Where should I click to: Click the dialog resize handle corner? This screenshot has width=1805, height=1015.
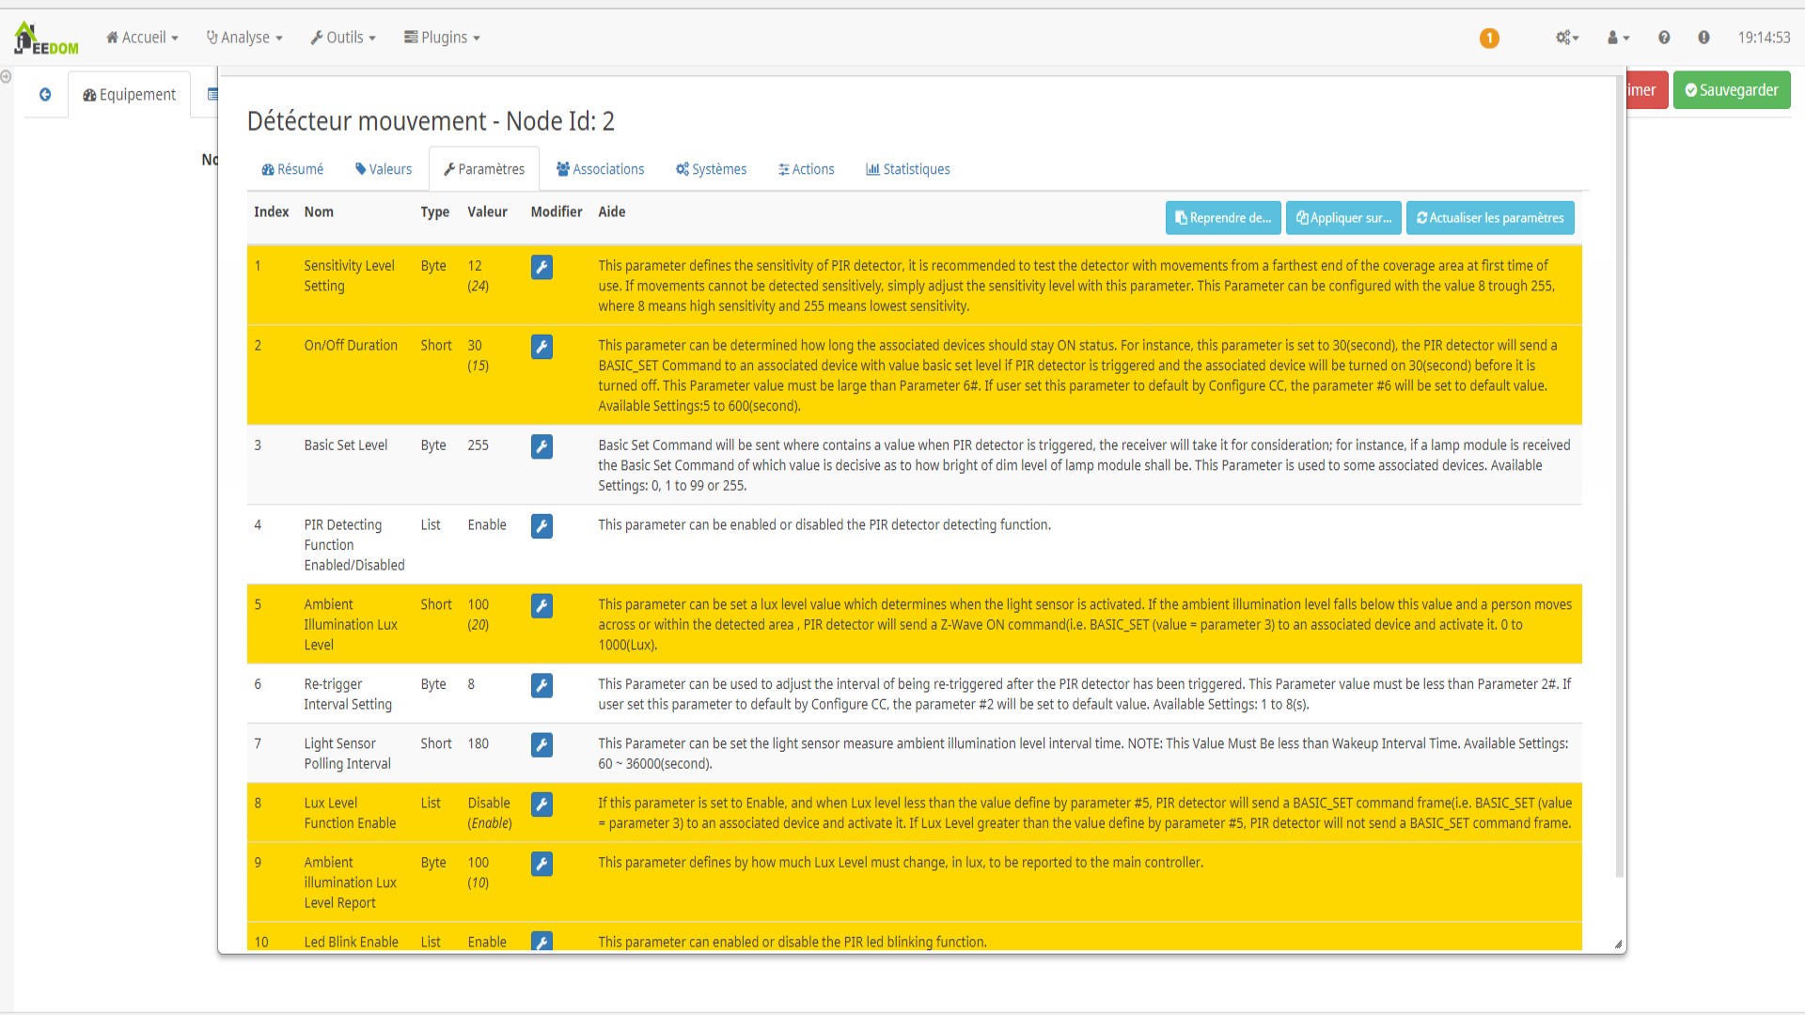(1619, 945)
